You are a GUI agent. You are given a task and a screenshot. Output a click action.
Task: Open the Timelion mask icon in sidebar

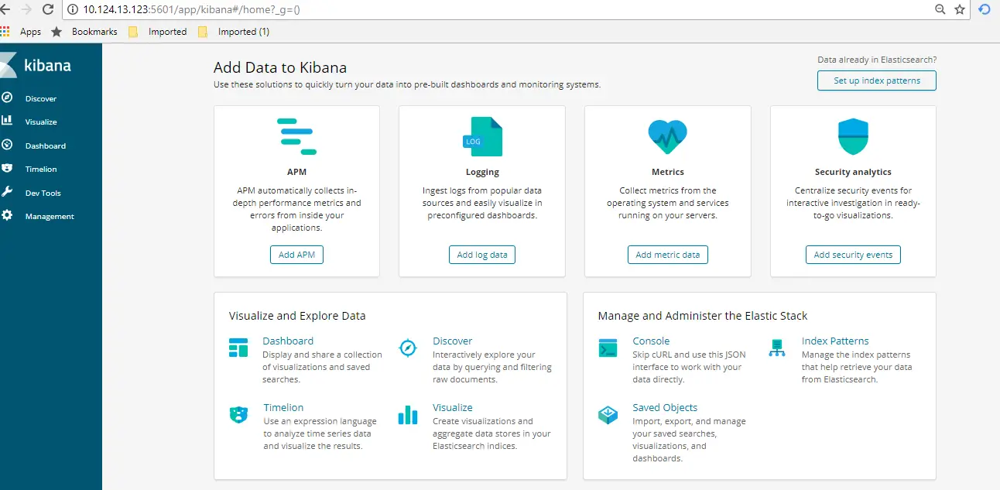(7, 168)
